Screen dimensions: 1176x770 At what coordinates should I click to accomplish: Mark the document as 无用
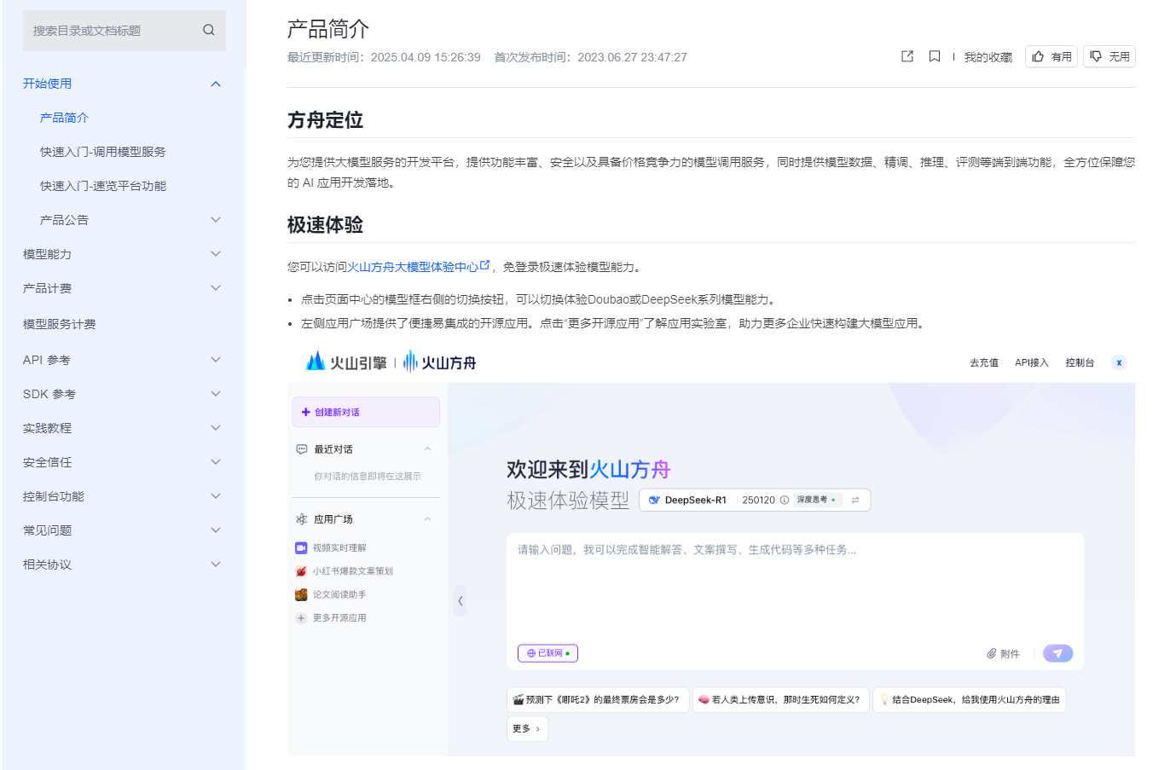tap(1109, 56)
